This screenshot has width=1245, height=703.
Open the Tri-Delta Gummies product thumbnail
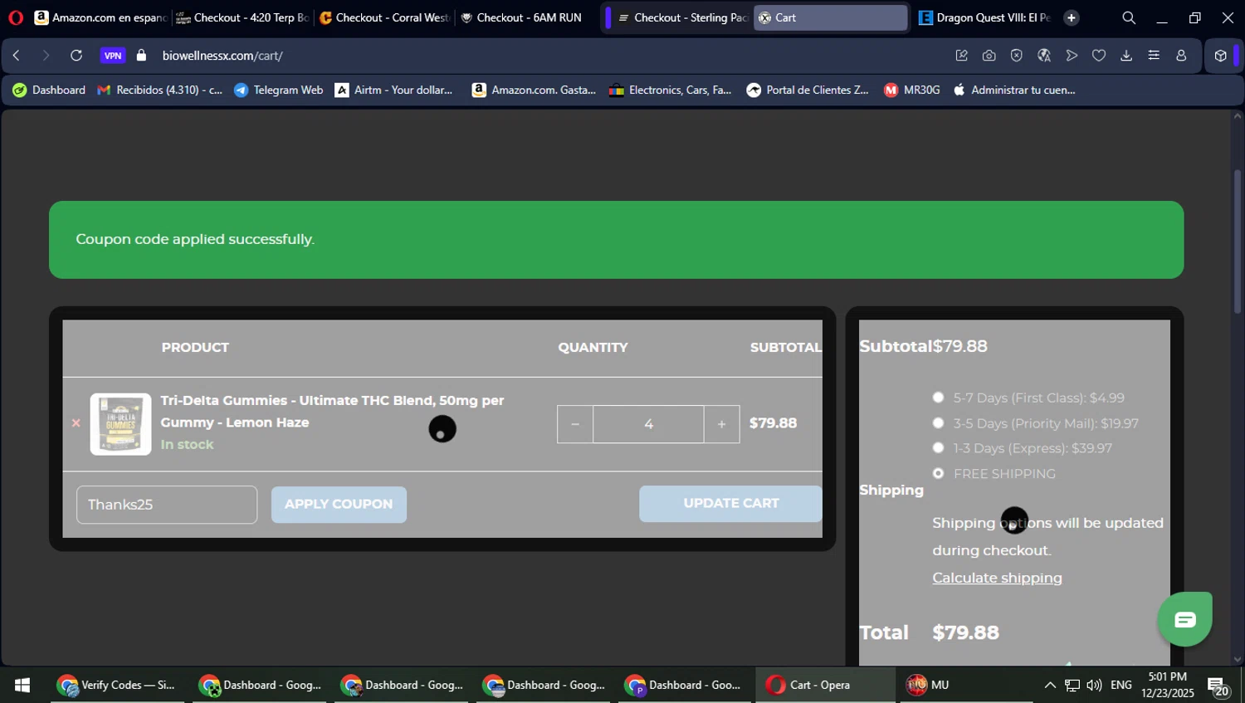pos(120,424)
